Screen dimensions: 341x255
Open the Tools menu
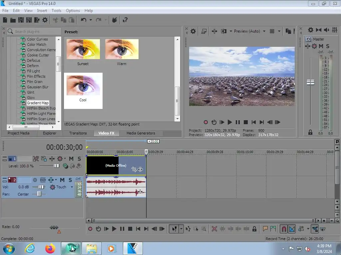pos(56,10)
